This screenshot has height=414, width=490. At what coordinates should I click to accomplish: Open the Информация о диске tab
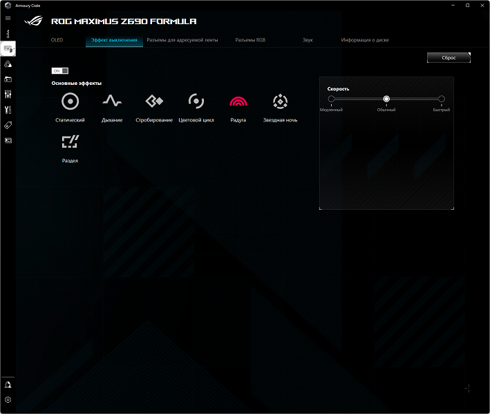(x=365, y=40)
